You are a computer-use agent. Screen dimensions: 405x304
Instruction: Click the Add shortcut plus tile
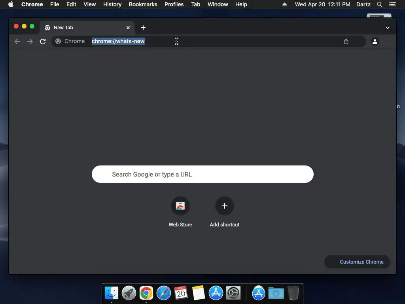point(225,206)
